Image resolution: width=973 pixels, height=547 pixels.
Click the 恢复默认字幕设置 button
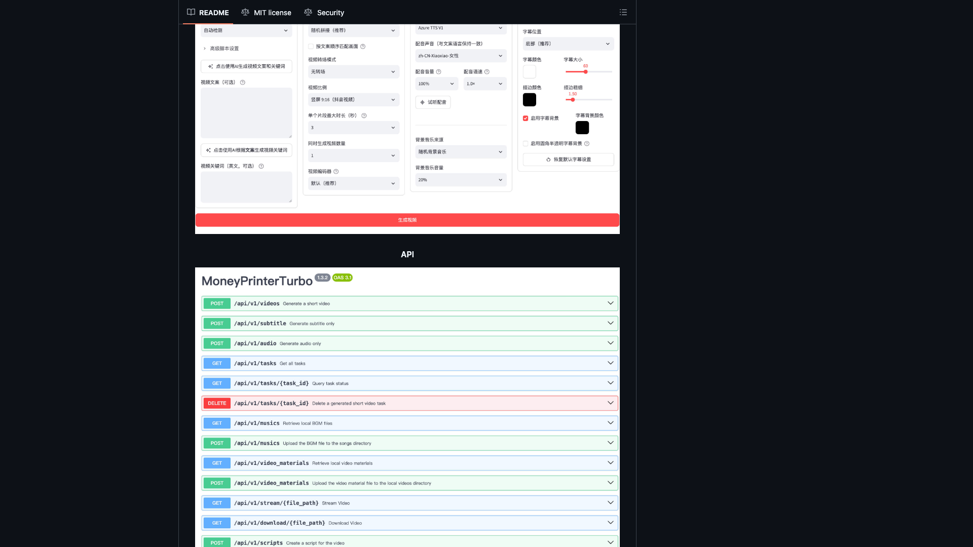click(x=569, y=160)
